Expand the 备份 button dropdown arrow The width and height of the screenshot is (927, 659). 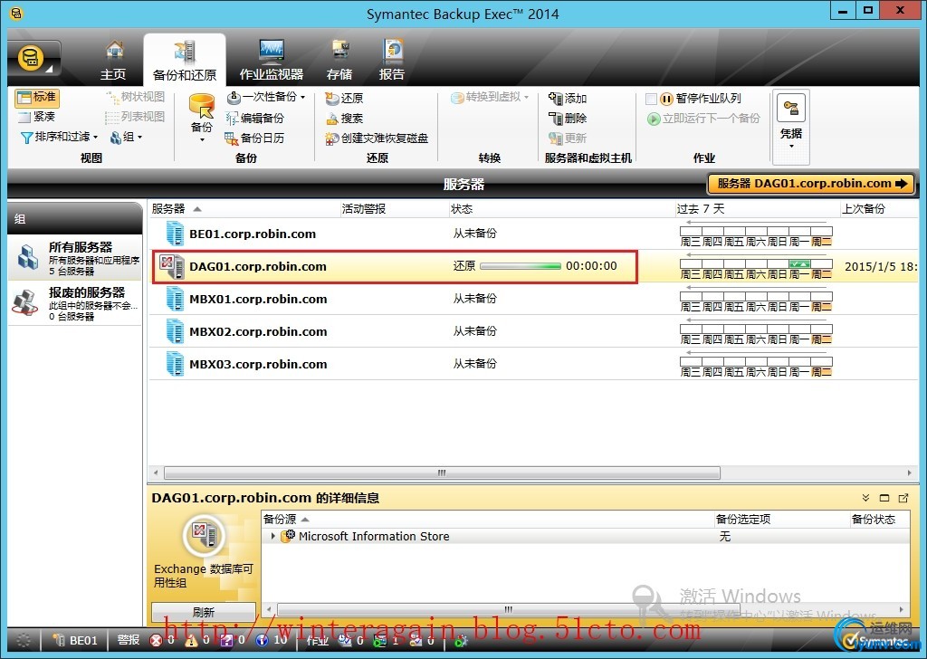[x=202, y=140]
